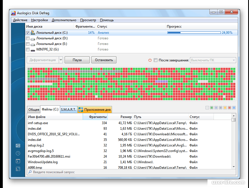Open the SSD tools icon in sidebar

pos(18,169)
